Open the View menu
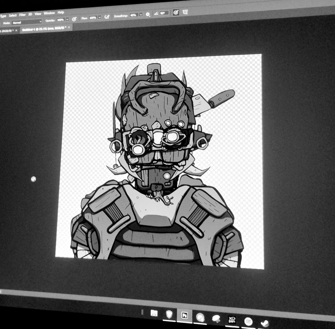 coord(38,14)
